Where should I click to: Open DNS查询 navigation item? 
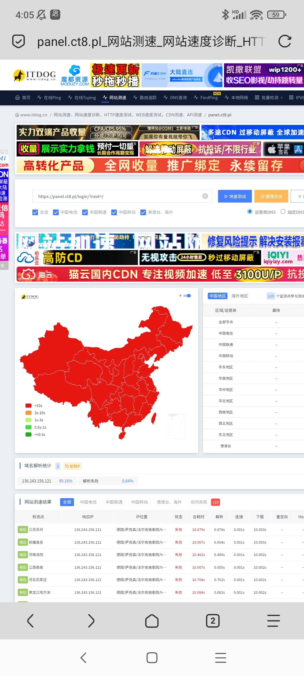pyautogui.click(x=175, y=97)
